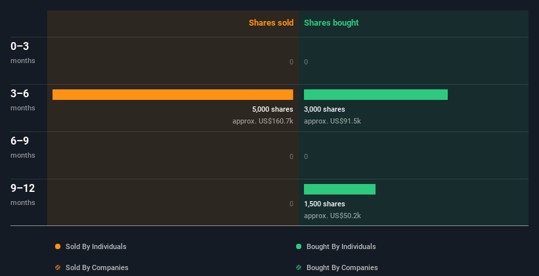Click the green Bought By Individuals legend dot
This screenshot has height=276, width=539.
(x=299, y=246)
